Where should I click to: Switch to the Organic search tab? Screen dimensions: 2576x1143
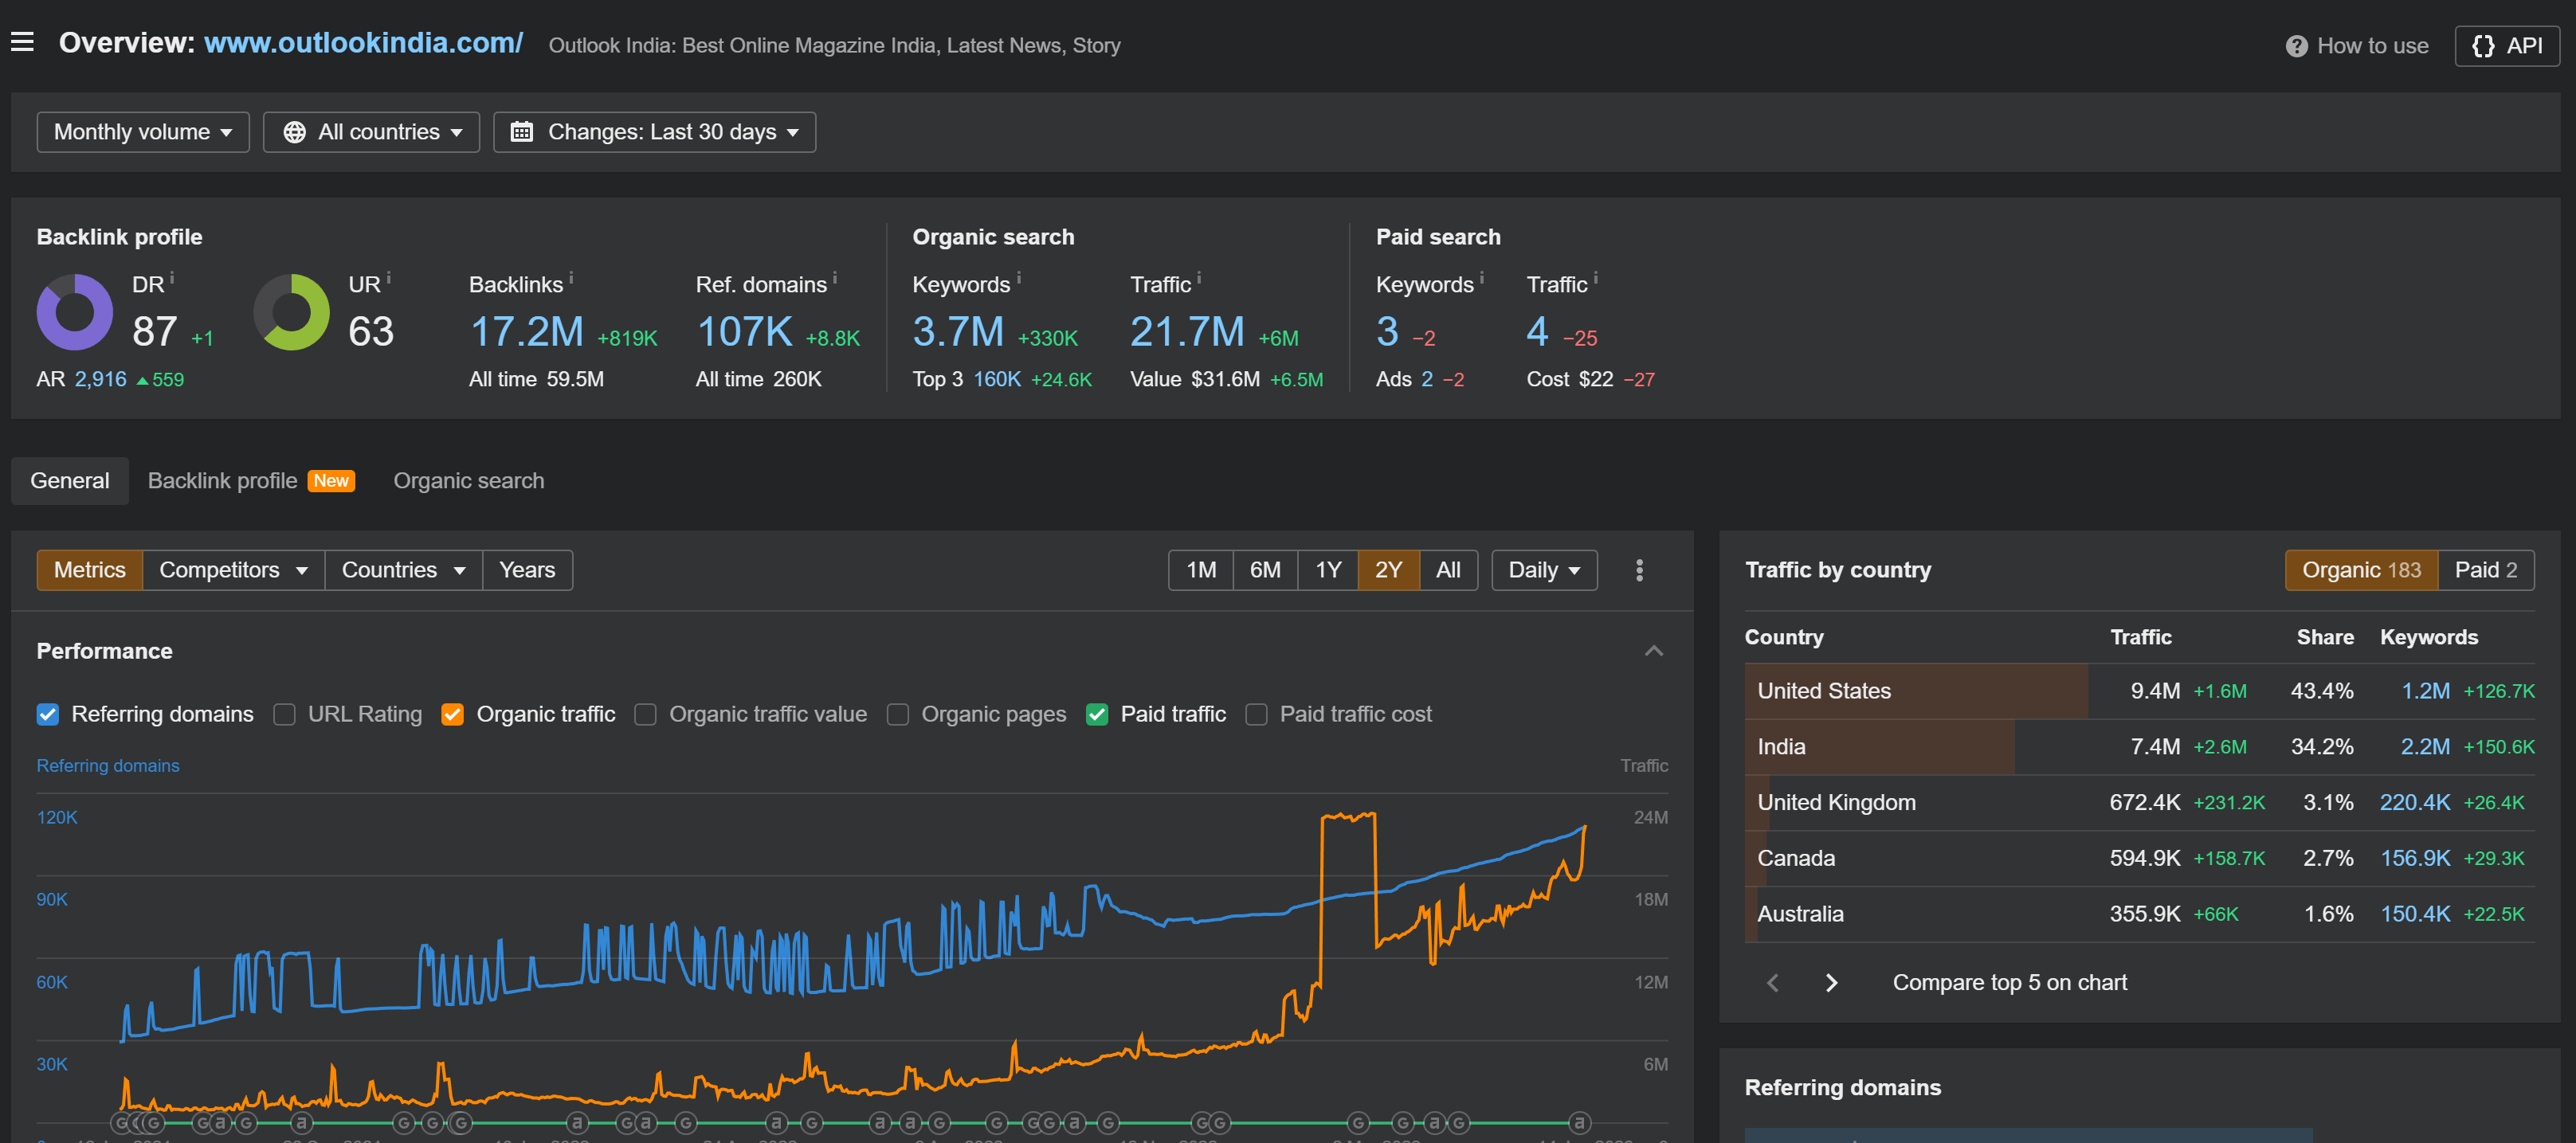coord(468,481)
